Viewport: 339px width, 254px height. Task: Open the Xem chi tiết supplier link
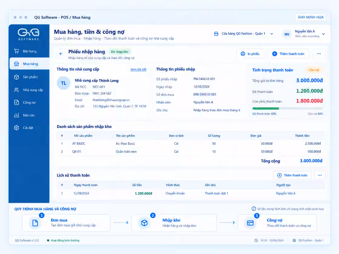click(x=138, y=69)
